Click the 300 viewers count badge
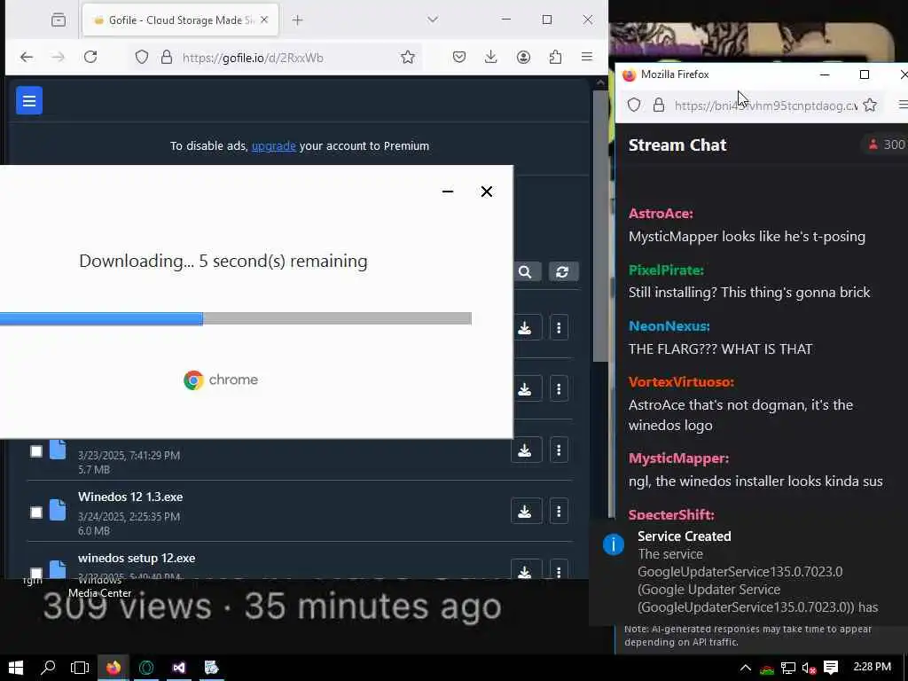The width and height of the screenshot is (908, 681). [x=886, y=145]
